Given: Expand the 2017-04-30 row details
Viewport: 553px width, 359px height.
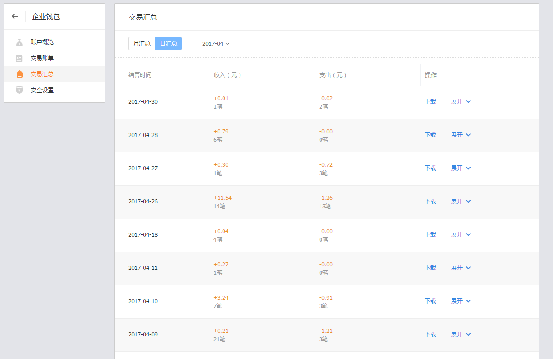Looking at the screenshot, I should [x=460, y=101].
